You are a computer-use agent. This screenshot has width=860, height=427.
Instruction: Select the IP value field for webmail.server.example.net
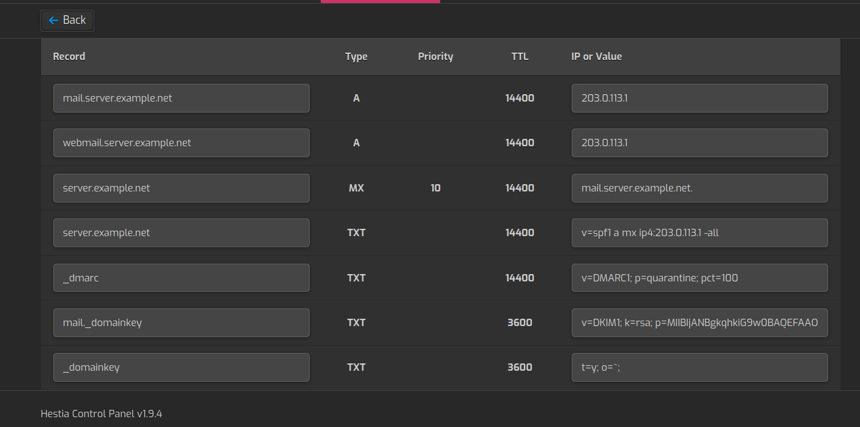point(699,143)
